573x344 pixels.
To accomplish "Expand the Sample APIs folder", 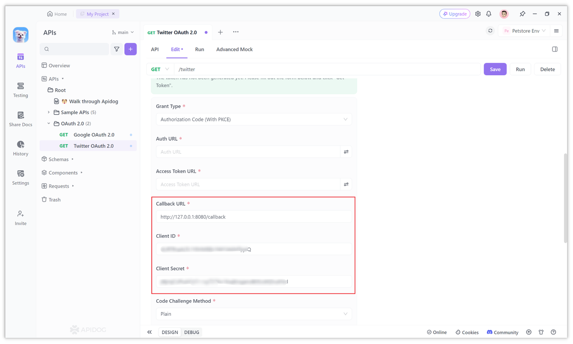I will pyautogui.click(x=49, y=112).
